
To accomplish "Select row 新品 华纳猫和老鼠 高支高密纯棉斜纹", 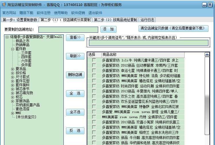I will [x=136, y=143].
